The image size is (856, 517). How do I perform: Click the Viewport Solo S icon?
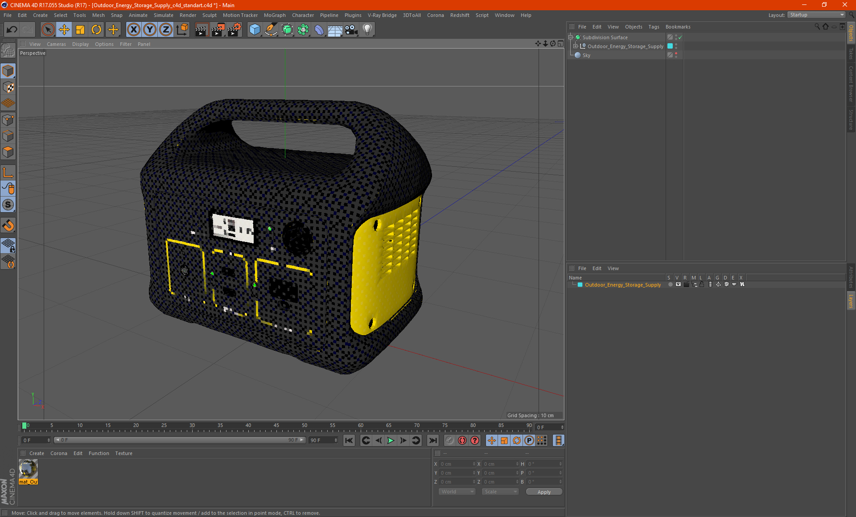pos(8,205)
